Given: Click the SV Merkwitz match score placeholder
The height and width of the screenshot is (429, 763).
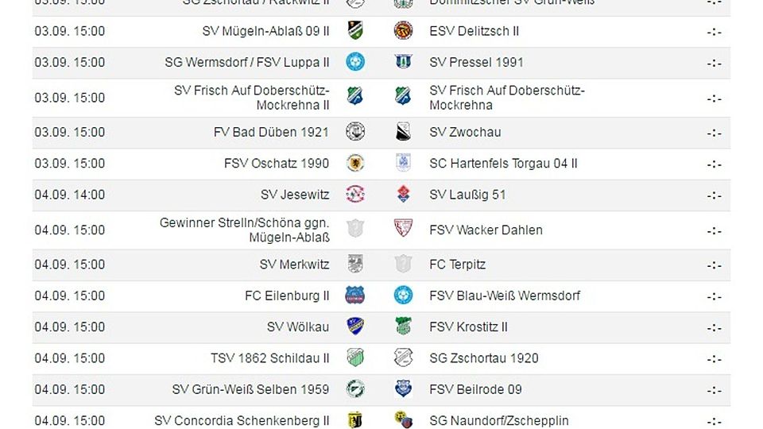Looking at the screenshot, I should pyautogui.click(x=714, y=265).
